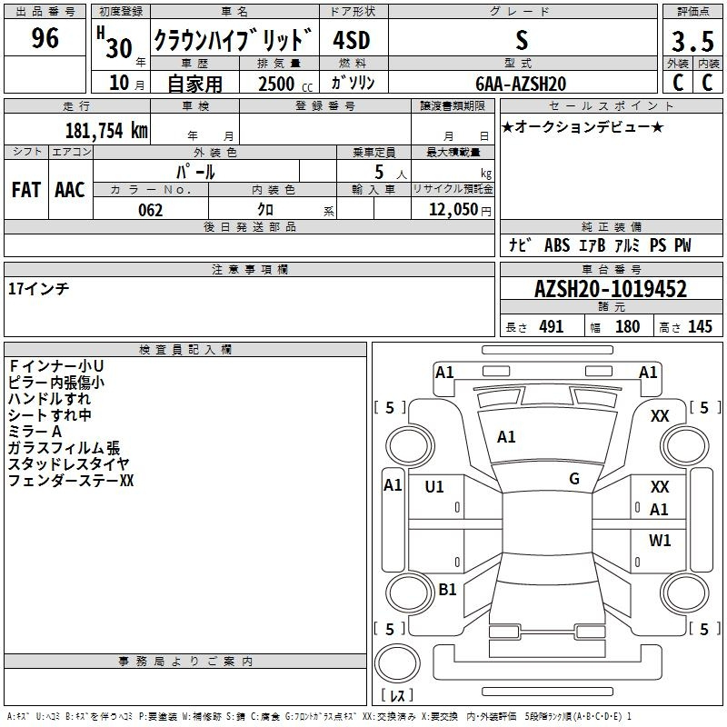This screenshot has width=727, height=727.
Task: Click the evaluation score 3.5
Action: pyautogui.click(x=691, y=42)
